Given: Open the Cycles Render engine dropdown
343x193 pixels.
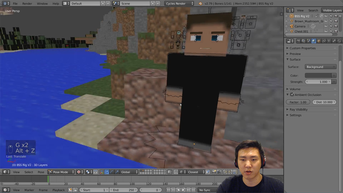Looking at the screenshot, I should coord(179,3).
